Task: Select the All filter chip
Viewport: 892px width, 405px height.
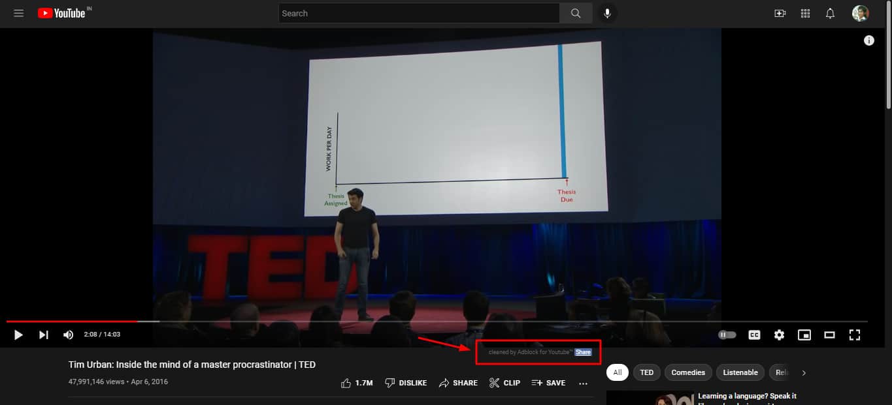Action: click(x=617, y=372)
